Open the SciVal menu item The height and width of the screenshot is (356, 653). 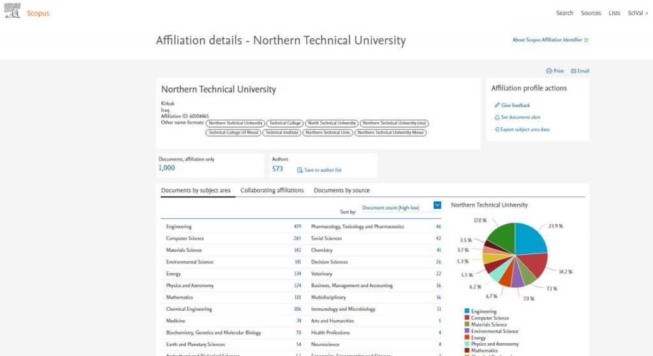coord(638,13)
